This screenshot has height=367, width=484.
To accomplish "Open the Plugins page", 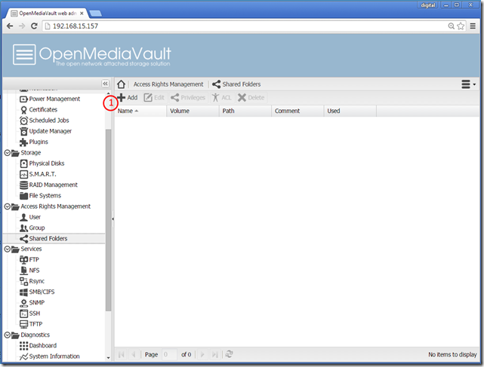I will (34, 142).
